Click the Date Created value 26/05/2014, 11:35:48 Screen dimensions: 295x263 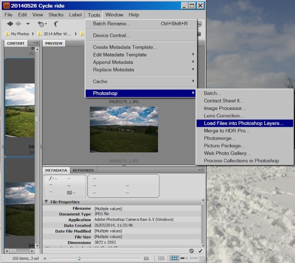click(114, 225)
